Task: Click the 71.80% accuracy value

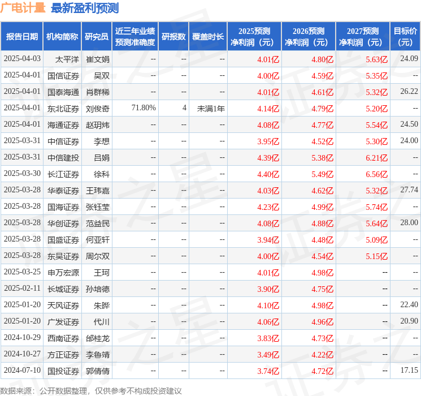Action: [144, 108]
